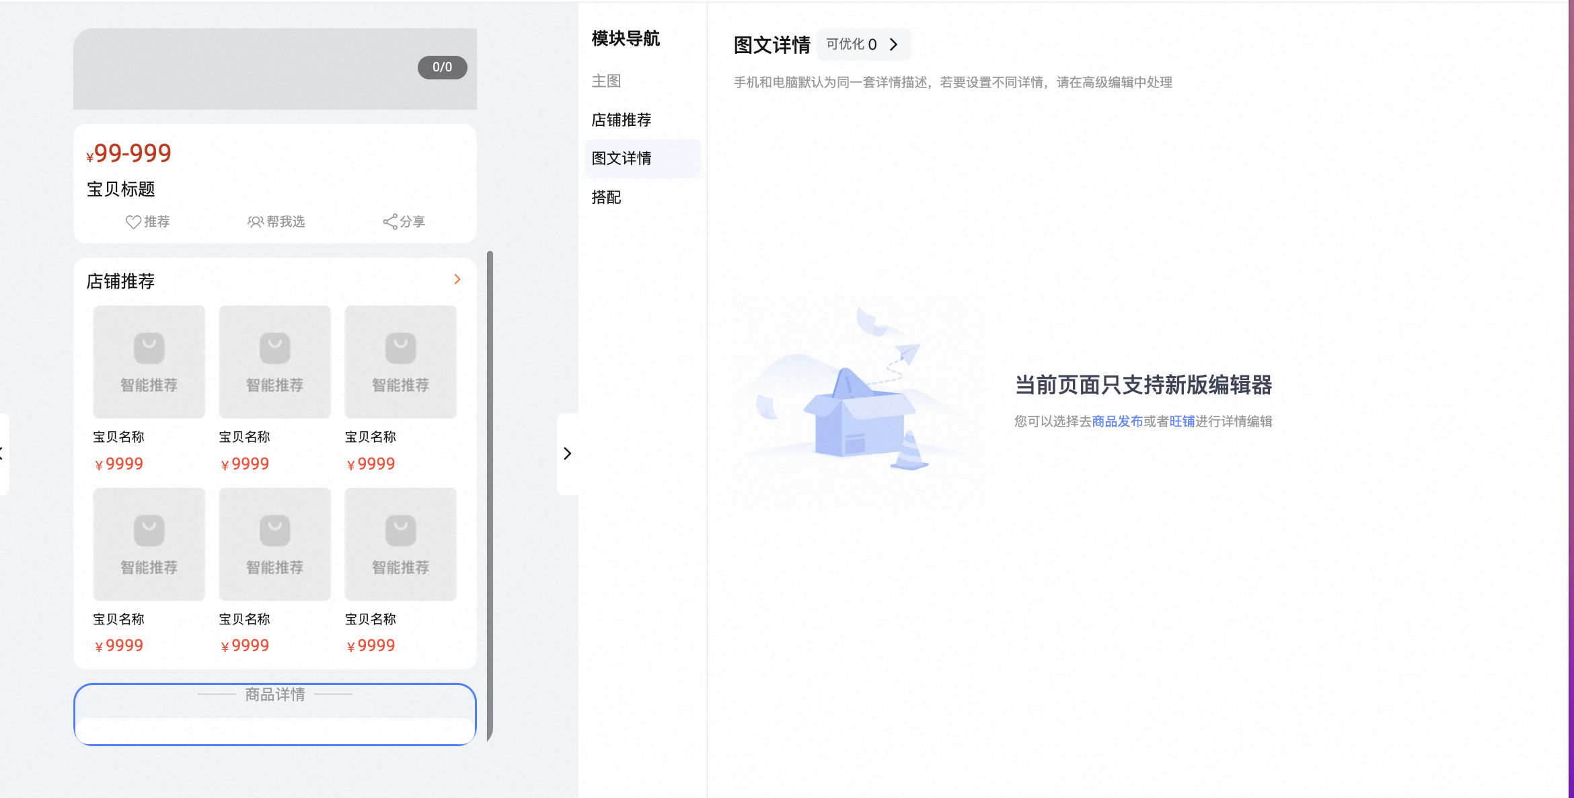Select last 智能推荐 thumbnail in bottom row
This screenshot has height=798, width=1574.
tap(400, 544)
